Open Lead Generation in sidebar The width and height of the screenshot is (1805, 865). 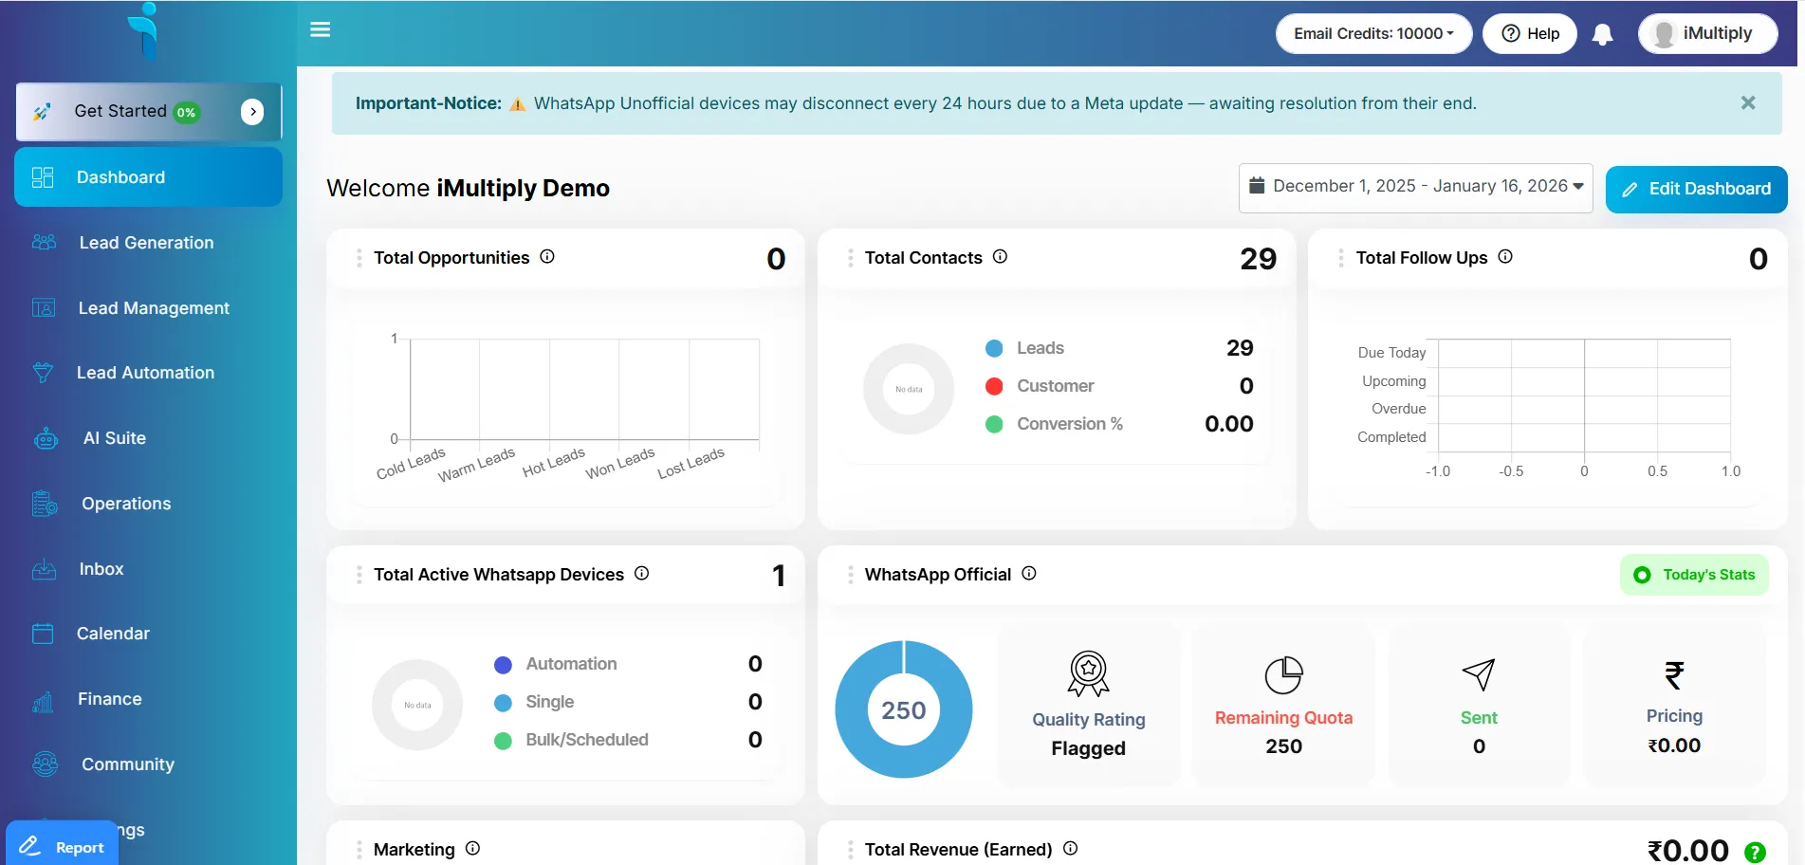point(146,243)
